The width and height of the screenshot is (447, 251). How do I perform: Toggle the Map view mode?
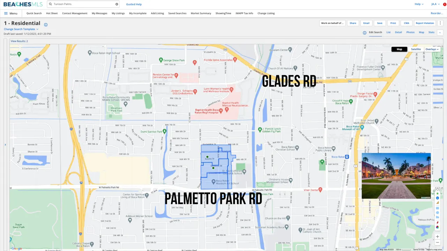pyautogui.click(x=399, y=49)
